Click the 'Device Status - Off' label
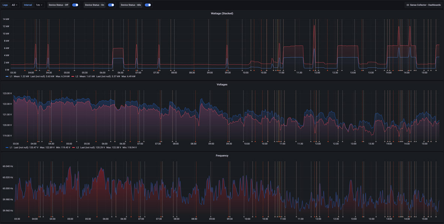This screenshot has height=224, width=444. 58,5
